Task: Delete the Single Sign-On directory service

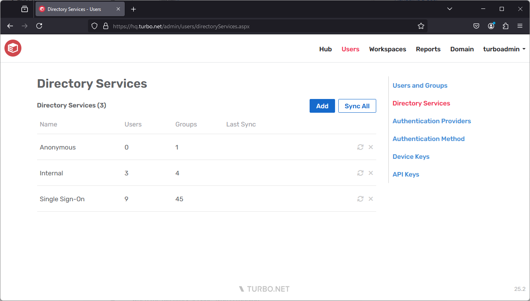Action: click(x=371, y=199)
